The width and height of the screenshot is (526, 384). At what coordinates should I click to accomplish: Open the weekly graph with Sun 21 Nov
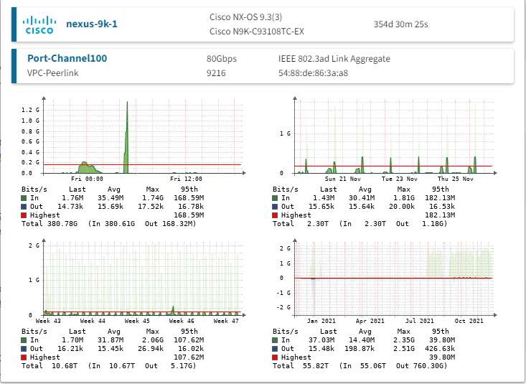click(385, 162)
